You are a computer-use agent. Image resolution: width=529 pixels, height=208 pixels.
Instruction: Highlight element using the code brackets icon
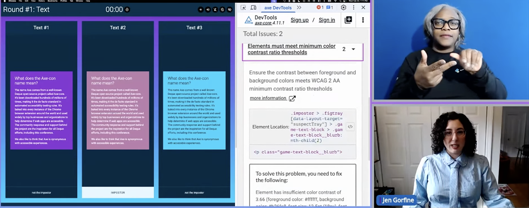tap(350, 127)
